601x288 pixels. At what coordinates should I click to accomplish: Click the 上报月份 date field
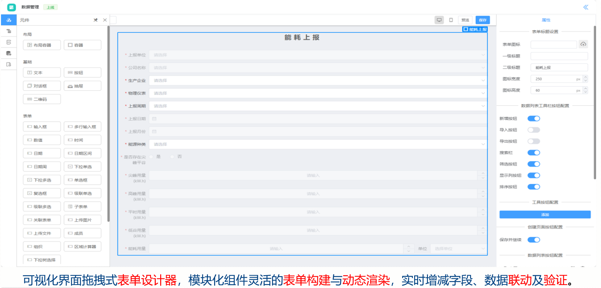318,132
